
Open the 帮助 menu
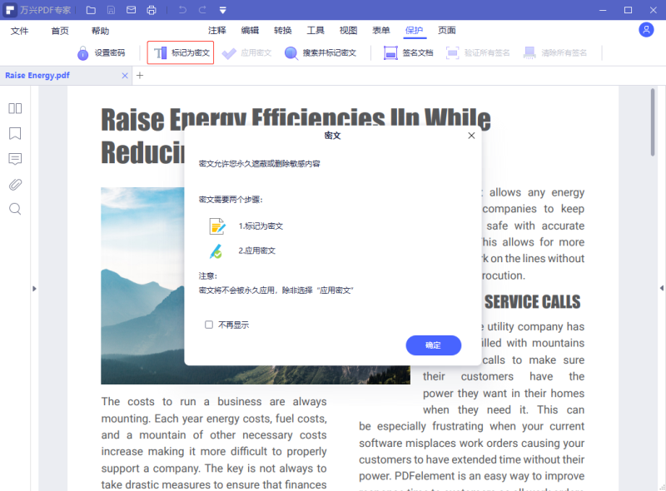tap(100, 31)
